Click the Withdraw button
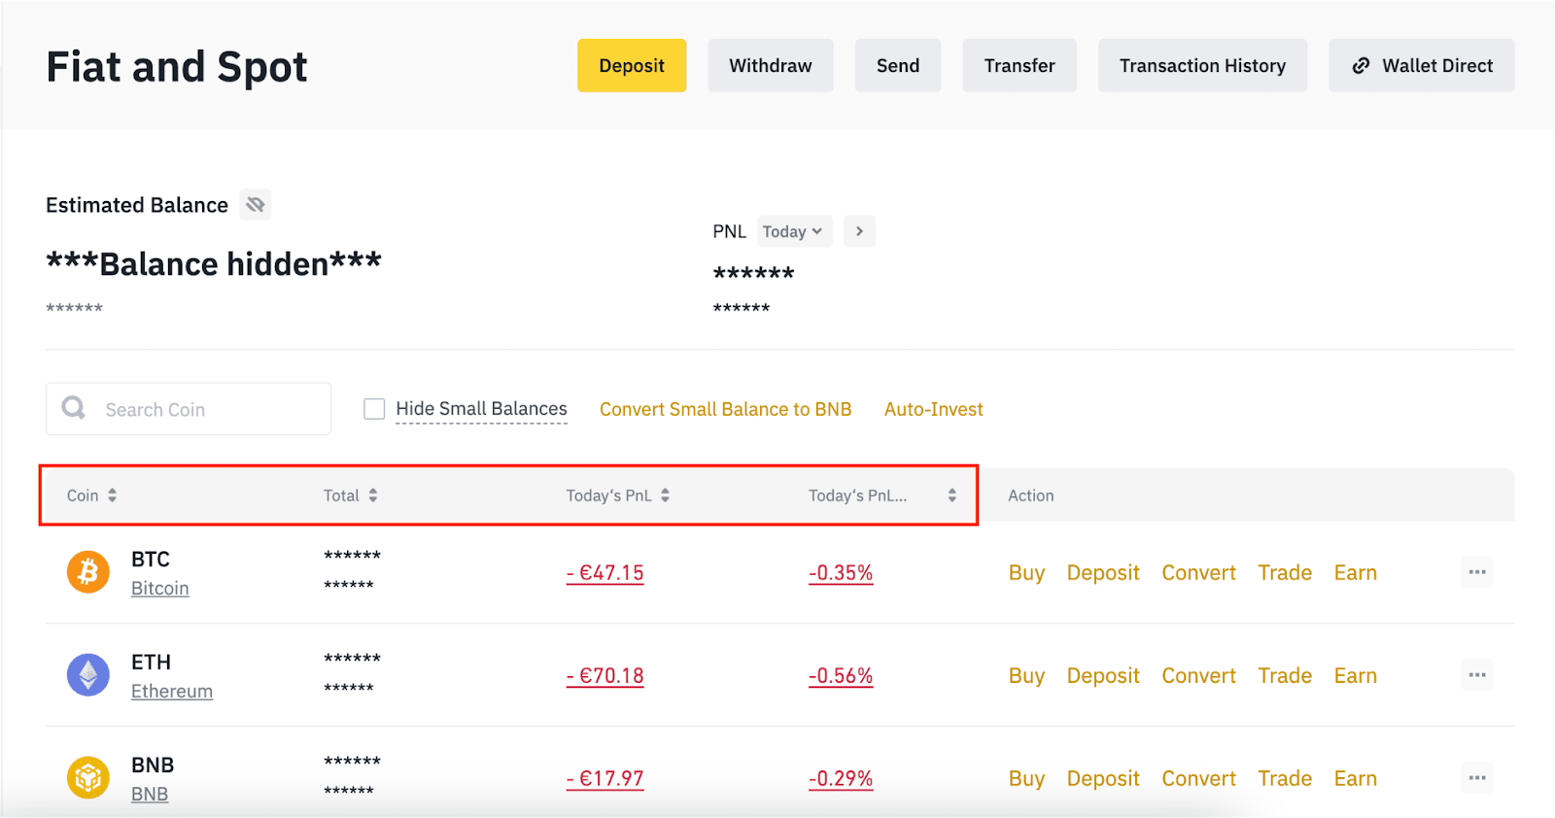1555x818 pixels. pos(770,66)
